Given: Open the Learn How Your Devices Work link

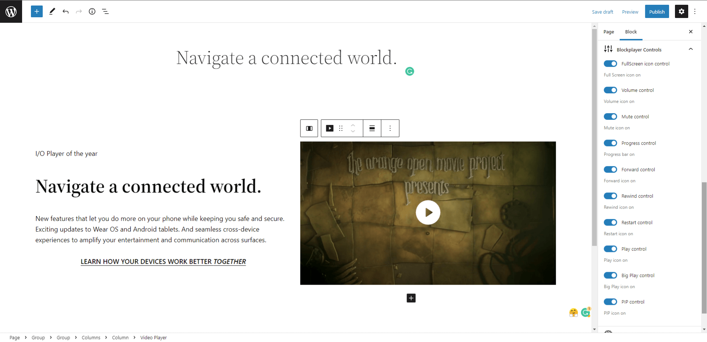Looking at the screenshot, I should [163, 262].
